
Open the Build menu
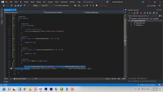coord(32,2)
